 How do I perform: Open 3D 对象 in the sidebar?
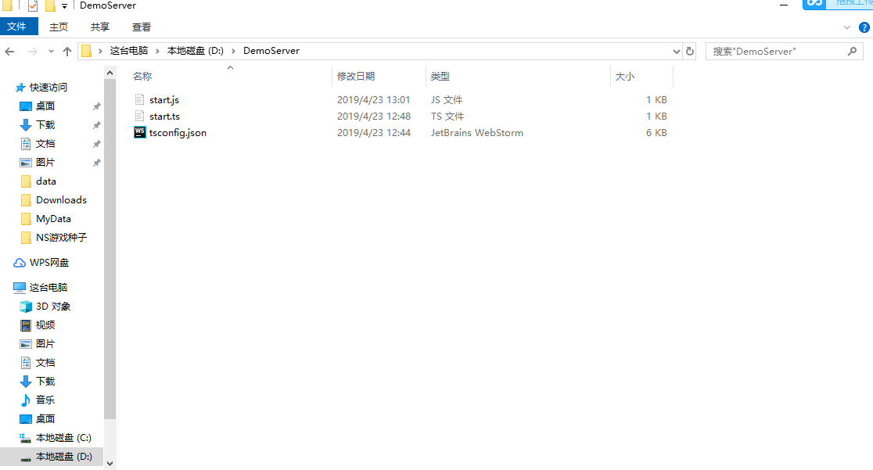tap(53, 307)
